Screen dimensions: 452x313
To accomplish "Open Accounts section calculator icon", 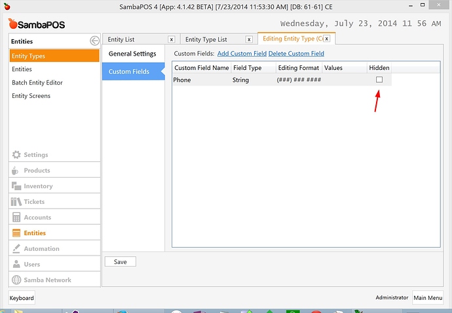I will [x=16, y=218].
